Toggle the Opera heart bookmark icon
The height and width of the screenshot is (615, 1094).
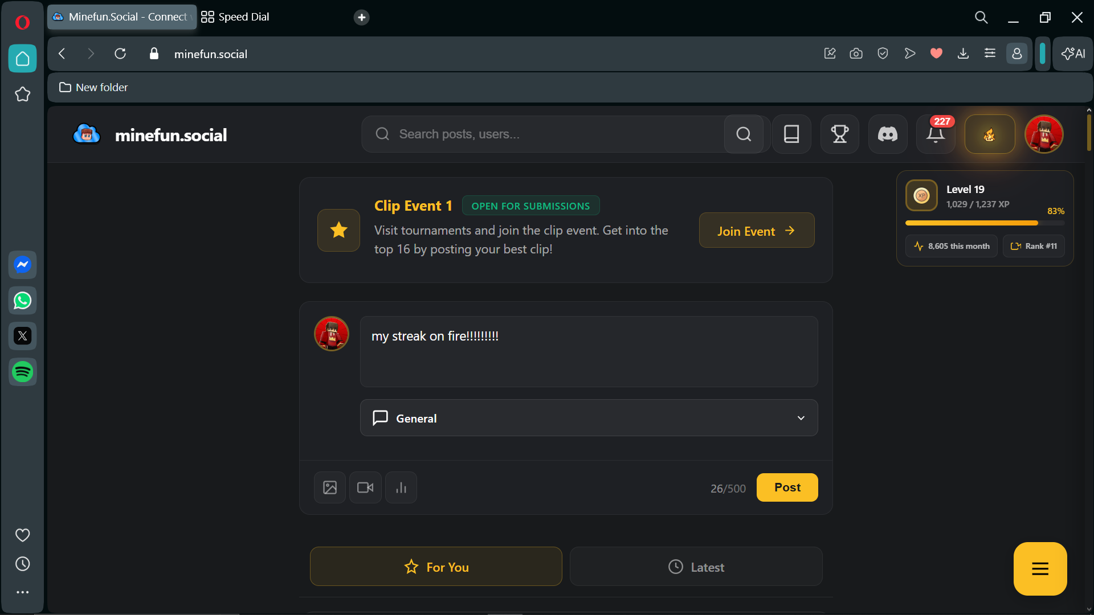tap(936, 54)
